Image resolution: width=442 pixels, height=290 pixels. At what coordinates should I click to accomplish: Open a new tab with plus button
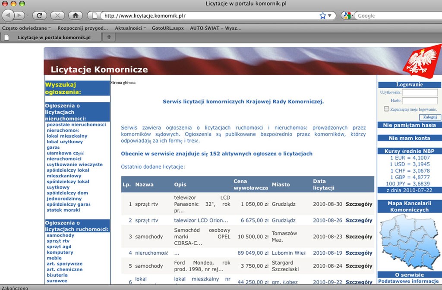click(109, 37)
